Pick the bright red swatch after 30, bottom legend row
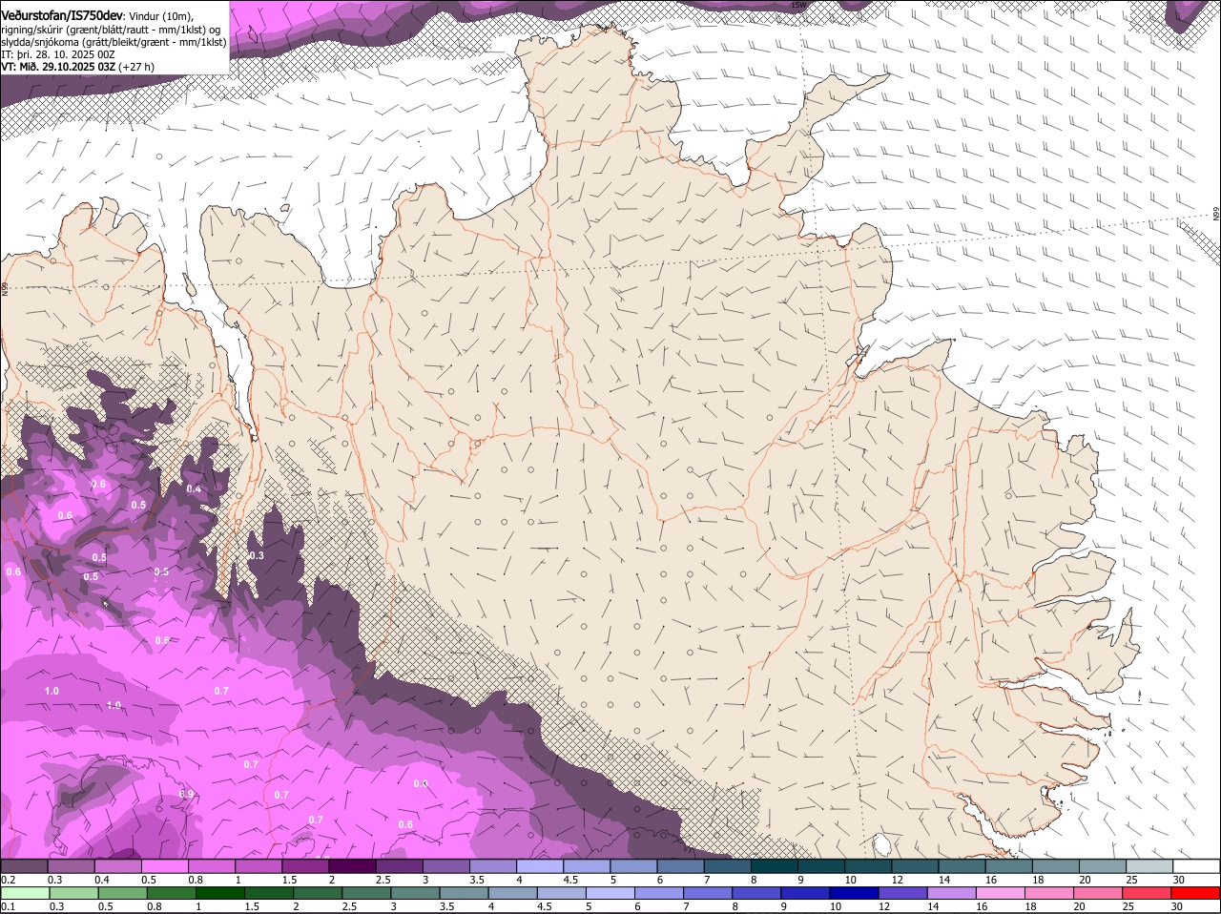1221x914 pixels. point(1196,893)
